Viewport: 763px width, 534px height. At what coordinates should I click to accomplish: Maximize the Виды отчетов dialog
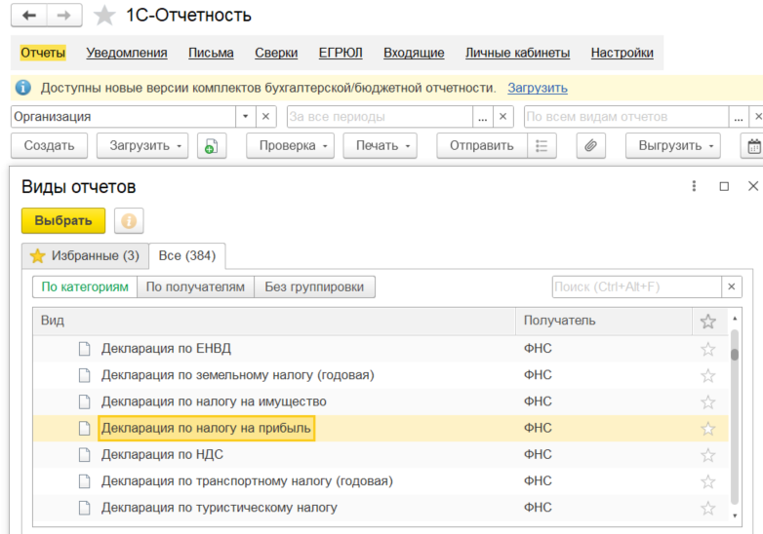click(x=724, y=186)
